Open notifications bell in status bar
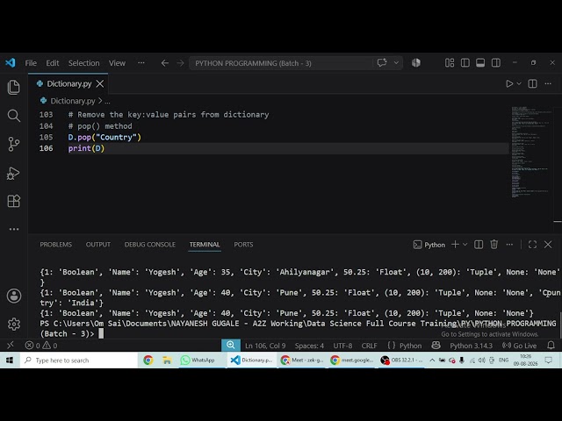This screenshot has height=421, width=562. 551,346
